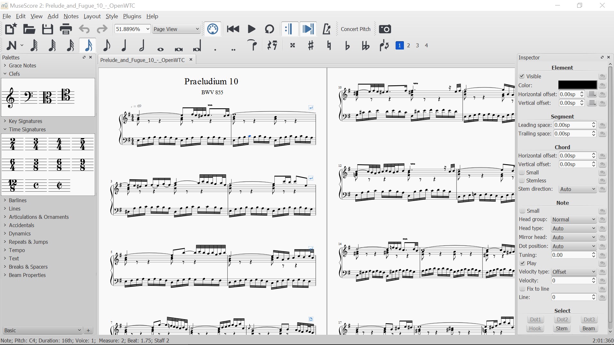Toggle Concert Pitch
The width and height of the screenshot is (614, 345).
355,29
